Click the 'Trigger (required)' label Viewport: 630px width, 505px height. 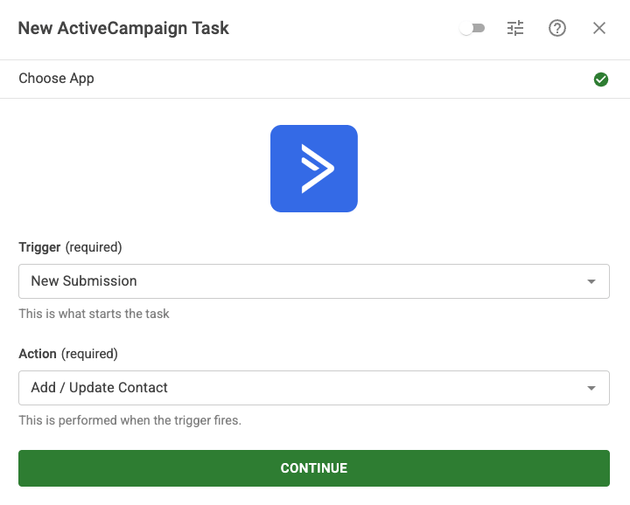click(70, 247)
